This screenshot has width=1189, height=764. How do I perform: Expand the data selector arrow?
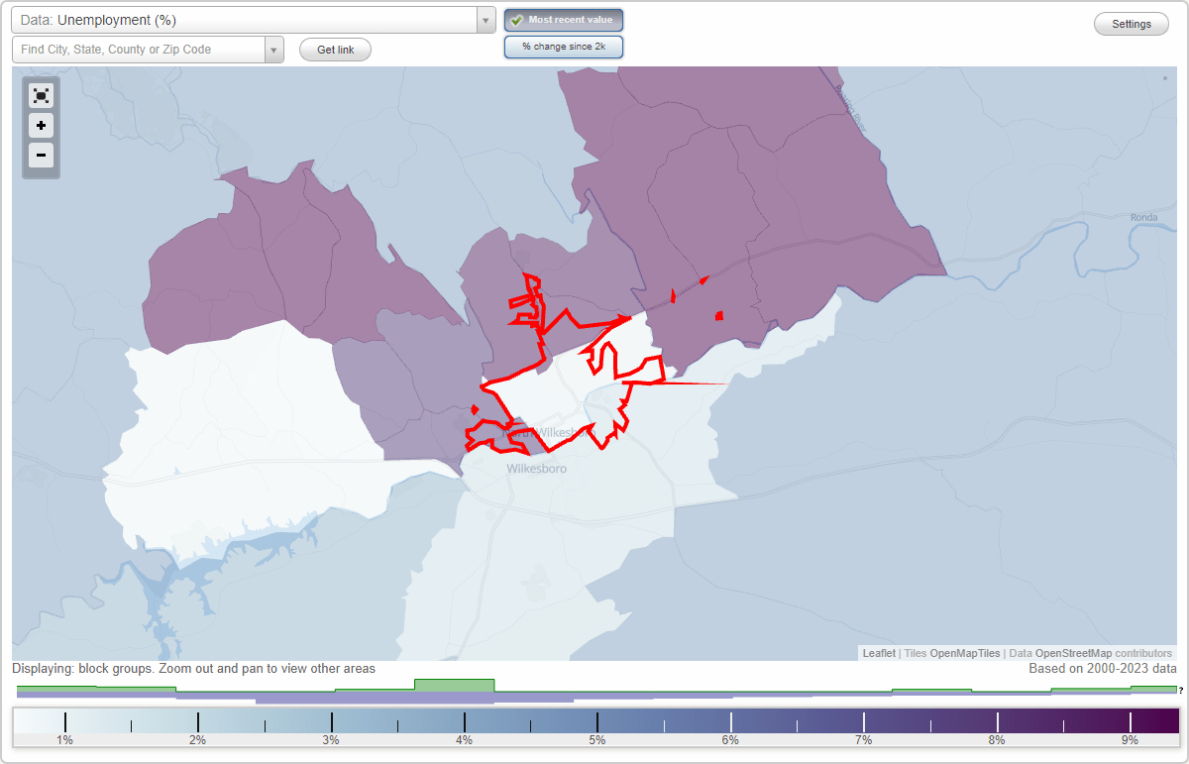[486, 20]
